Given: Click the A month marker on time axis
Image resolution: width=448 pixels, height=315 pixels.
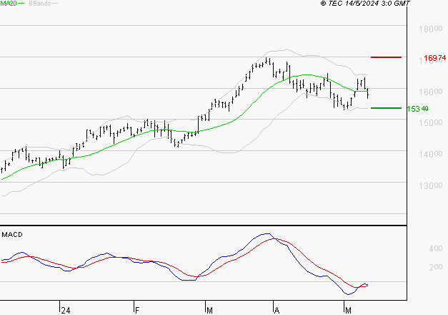Looking at the screenshot, I should [277, 311].
